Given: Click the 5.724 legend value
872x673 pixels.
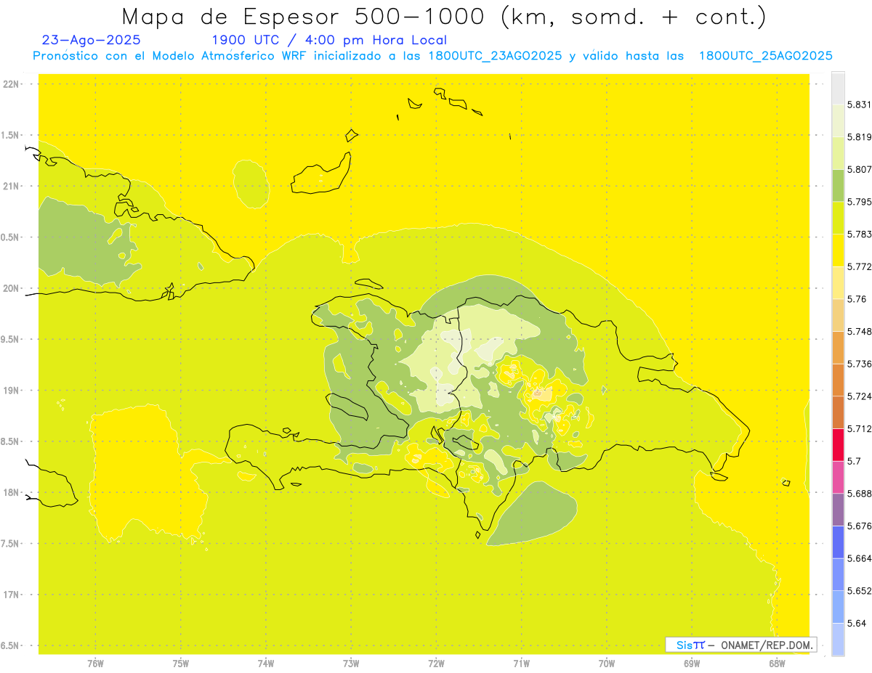Looking at the screenshot, I should [x=860, y=396].
